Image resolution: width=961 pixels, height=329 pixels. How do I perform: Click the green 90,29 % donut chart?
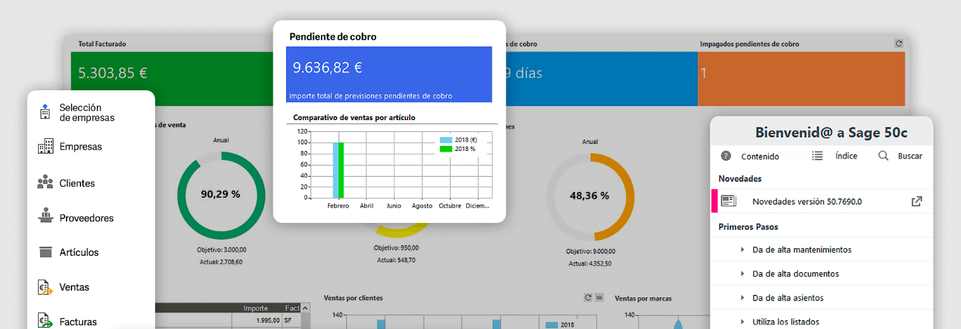pos(220,195)
